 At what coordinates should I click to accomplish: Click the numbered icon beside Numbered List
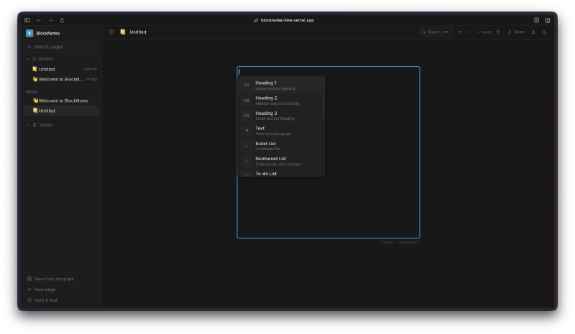[x=247, y=161]
